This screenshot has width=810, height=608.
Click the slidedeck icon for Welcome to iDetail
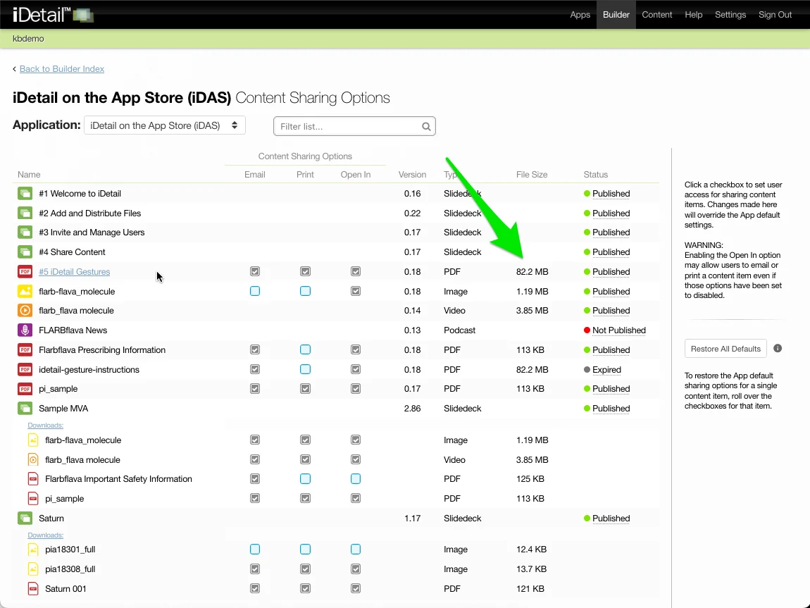click(25, 194)
